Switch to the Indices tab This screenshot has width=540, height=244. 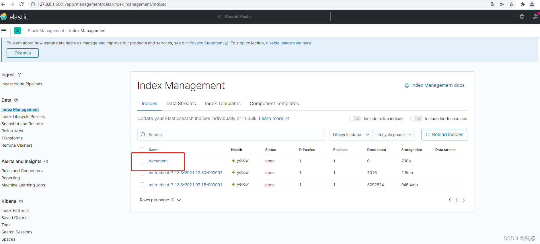pos(149,104)
